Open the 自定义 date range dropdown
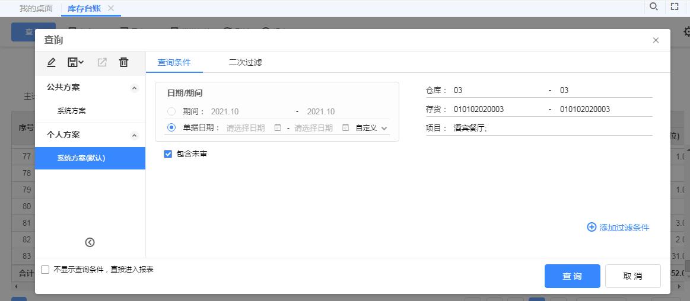690x301 pixels. click(371, 129)
